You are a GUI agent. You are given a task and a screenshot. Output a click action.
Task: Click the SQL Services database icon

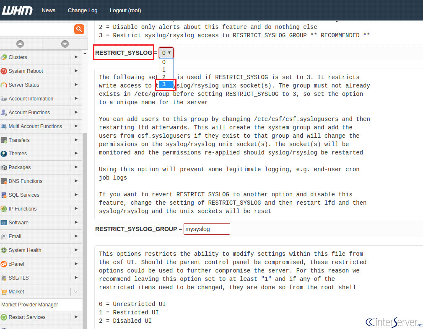coord(4,195)
